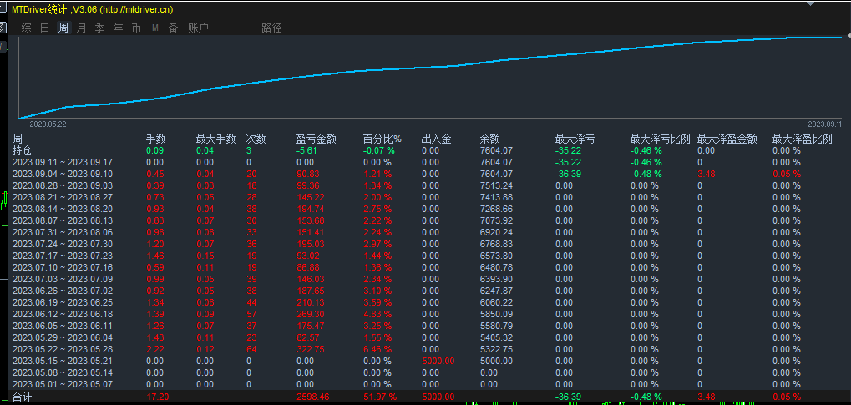
Task: Click 3.48 max floating profit in the 2023.09.04 row
Action: click(707, 174)
